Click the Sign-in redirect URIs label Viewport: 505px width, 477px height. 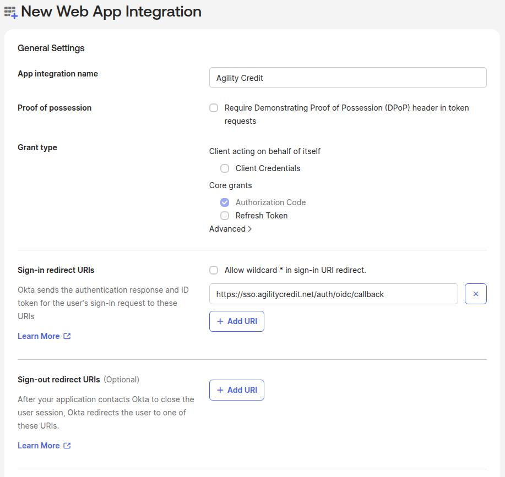coord(56,270)
